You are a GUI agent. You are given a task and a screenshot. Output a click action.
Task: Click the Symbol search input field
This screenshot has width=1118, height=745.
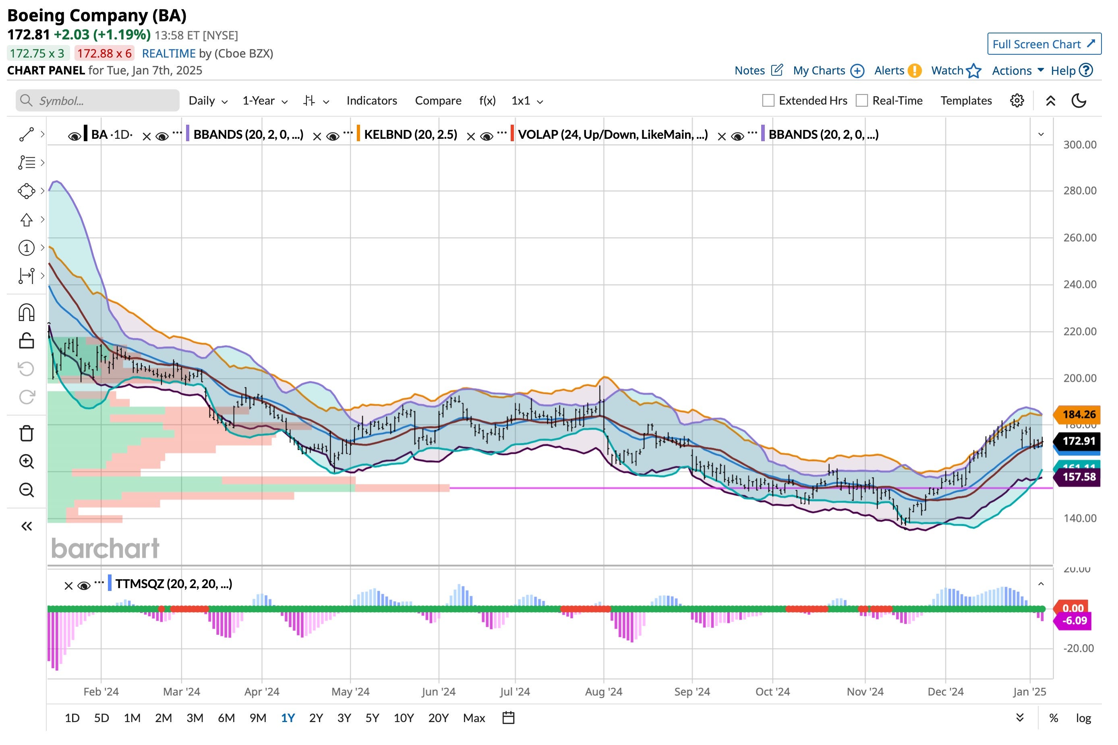tap(97, 101)
